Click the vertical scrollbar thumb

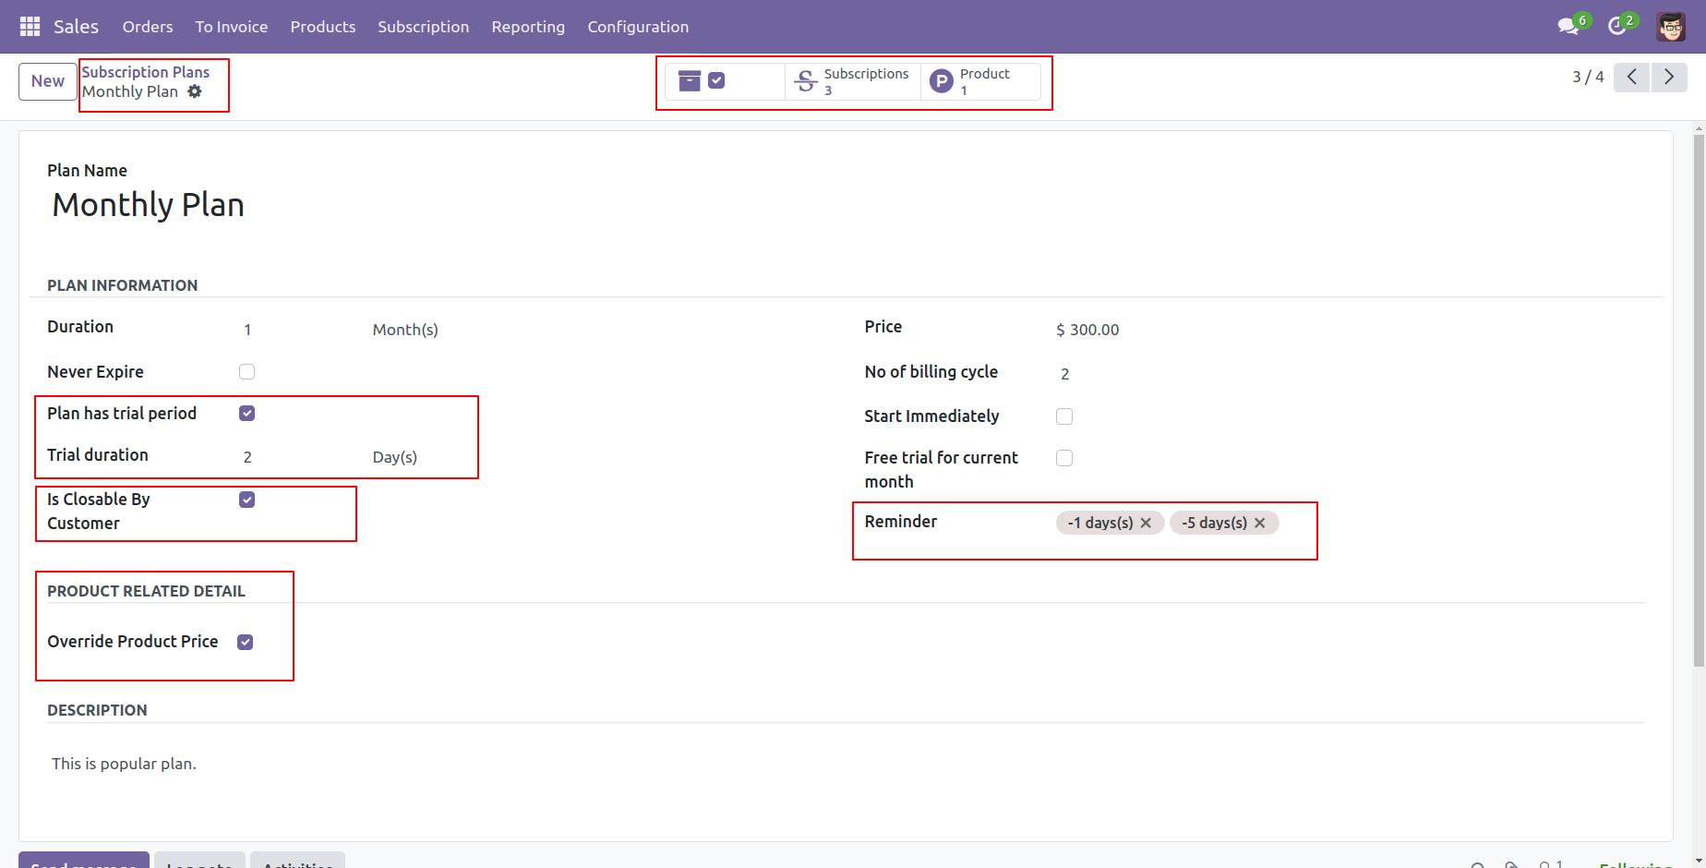click(x=1699, y=400)
